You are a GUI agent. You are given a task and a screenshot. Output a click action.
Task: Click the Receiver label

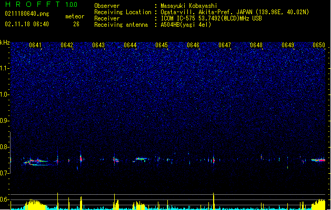[107, 18]
